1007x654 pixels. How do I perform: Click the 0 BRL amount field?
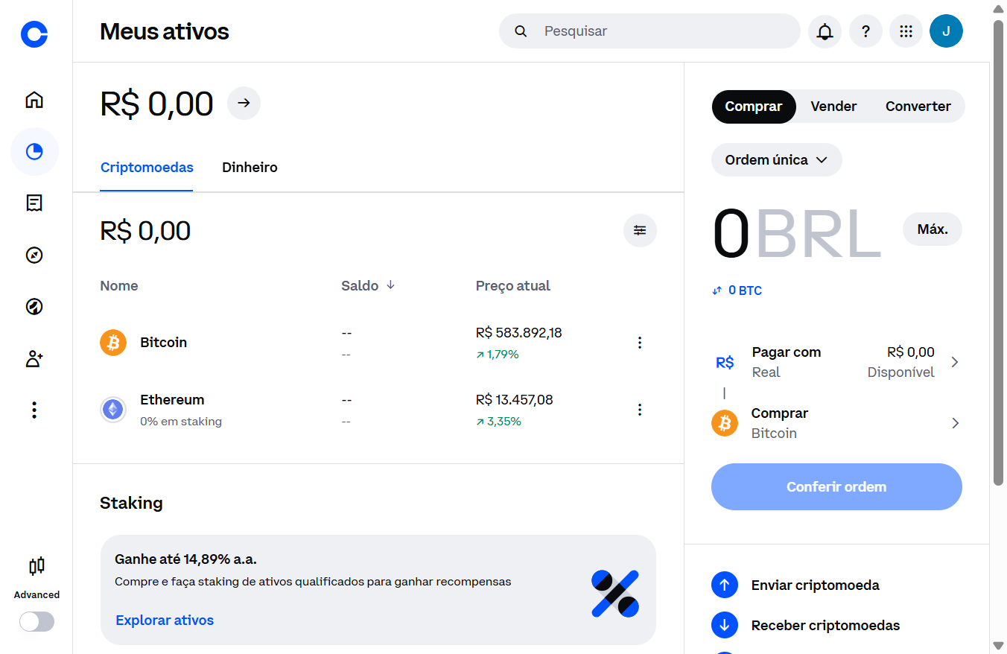pyautogui.click(x=797, y=233)
